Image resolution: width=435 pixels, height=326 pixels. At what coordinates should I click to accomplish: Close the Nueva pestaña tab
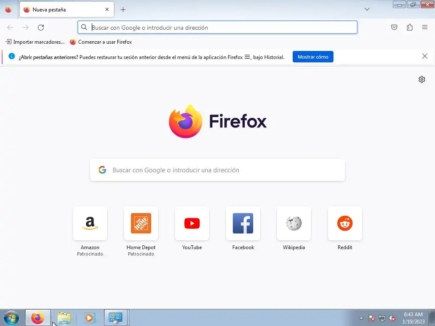[x=107, y=10]
